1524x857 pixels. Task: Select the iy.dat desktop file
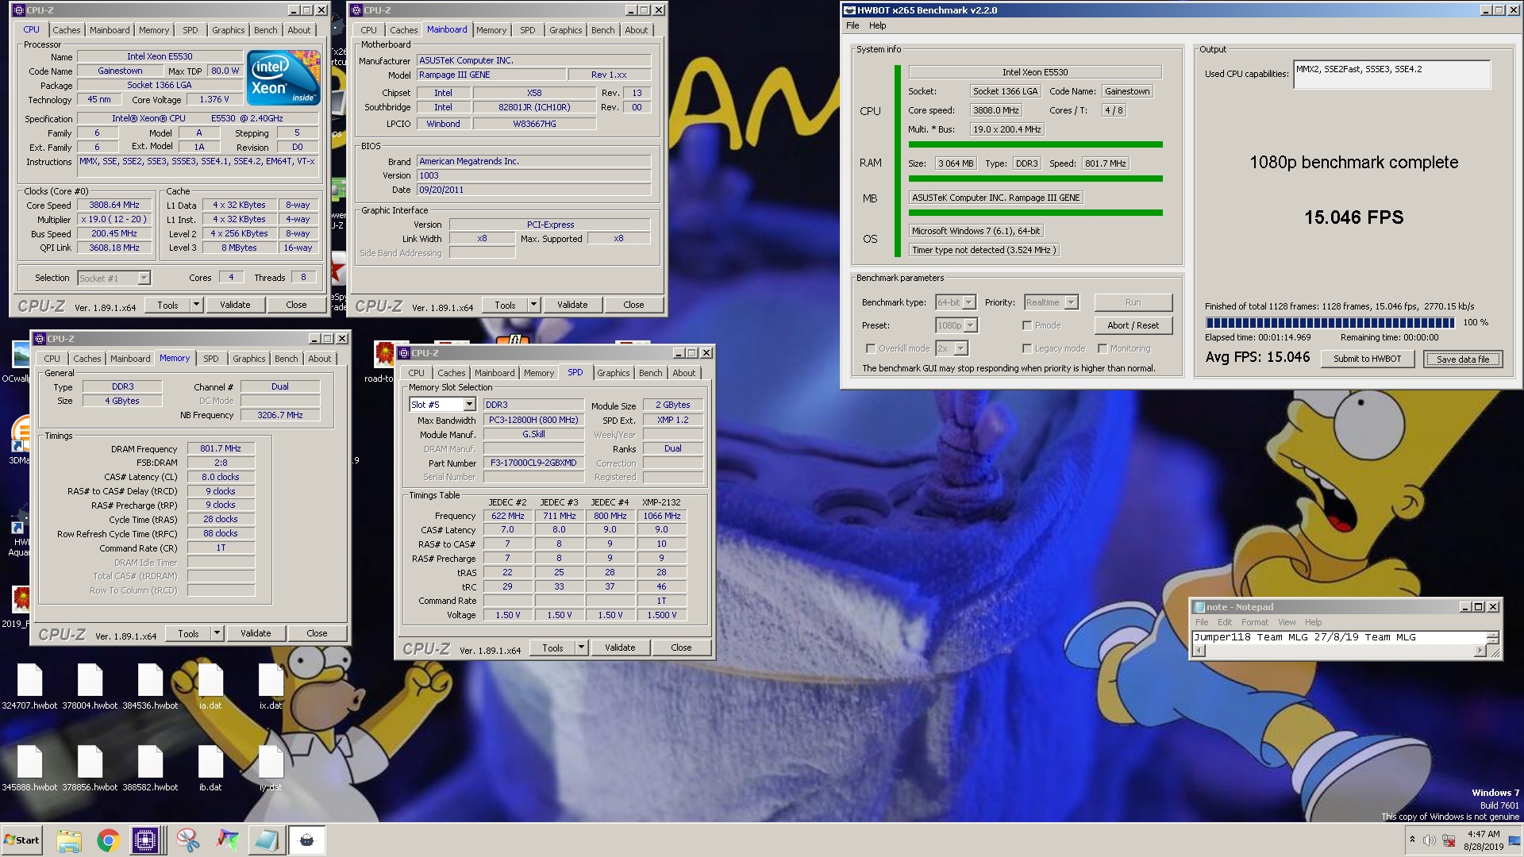pyautogui.click(x=271, y=769)
